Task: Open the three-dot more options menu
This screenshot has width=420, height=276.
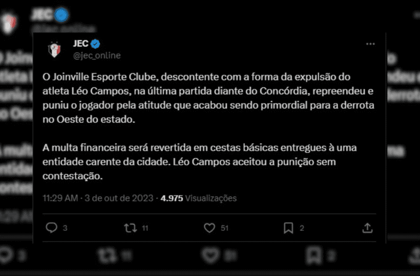Action: pyautogui.click(x=370, y=44)
